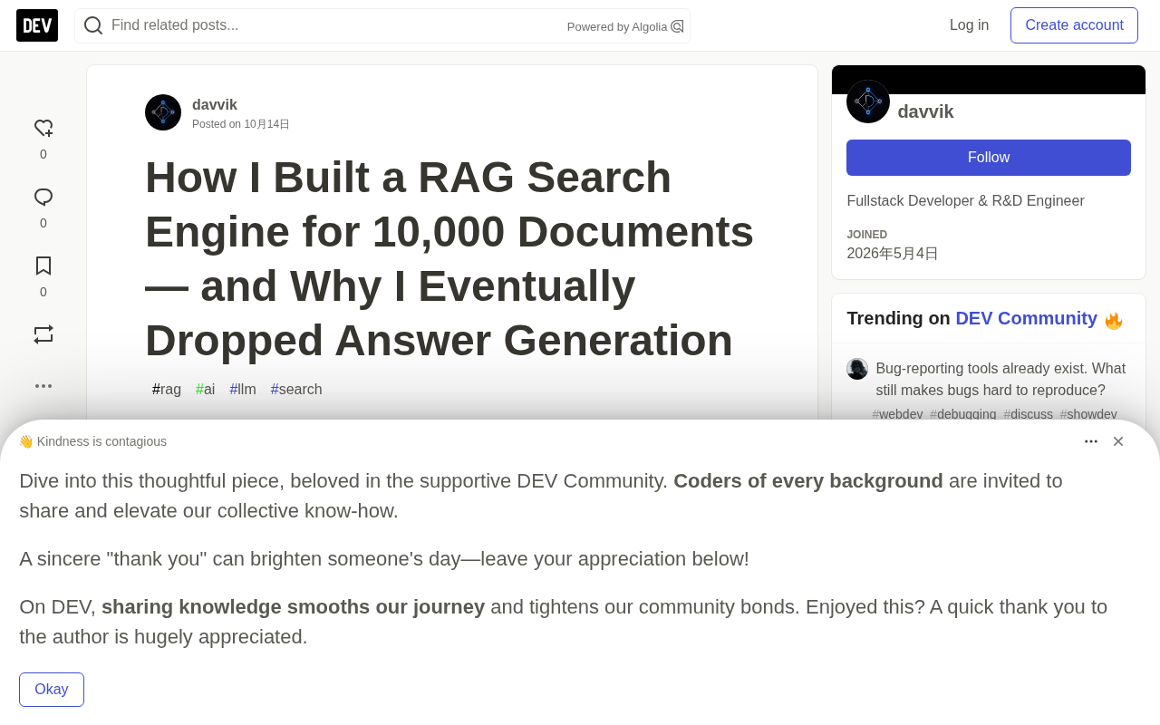The height and width of the screenshot is (725, 1160).
Task: Click the 'Powered by Algolia' label
Action: coord(617,27)
